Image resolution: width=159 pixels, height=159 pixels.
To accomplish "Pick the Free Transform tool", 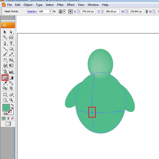I will coord(11,65).
